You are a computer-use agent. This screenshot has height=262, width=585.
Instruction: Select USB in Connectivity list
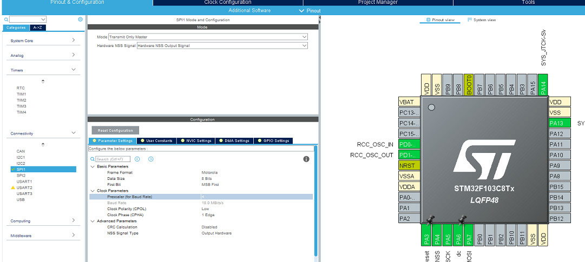point(21,199)
